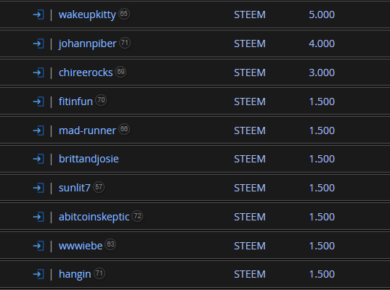This screenshot has height=290, width=390.
Task: Open the brittandjosie account link
Action: click(89, 159)
